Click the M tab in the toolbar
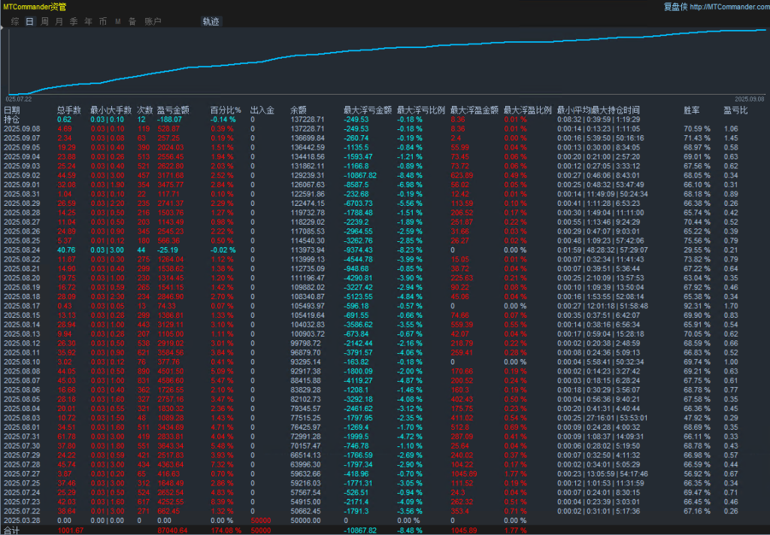The image size is (770, 535). (x=118, y=22)
